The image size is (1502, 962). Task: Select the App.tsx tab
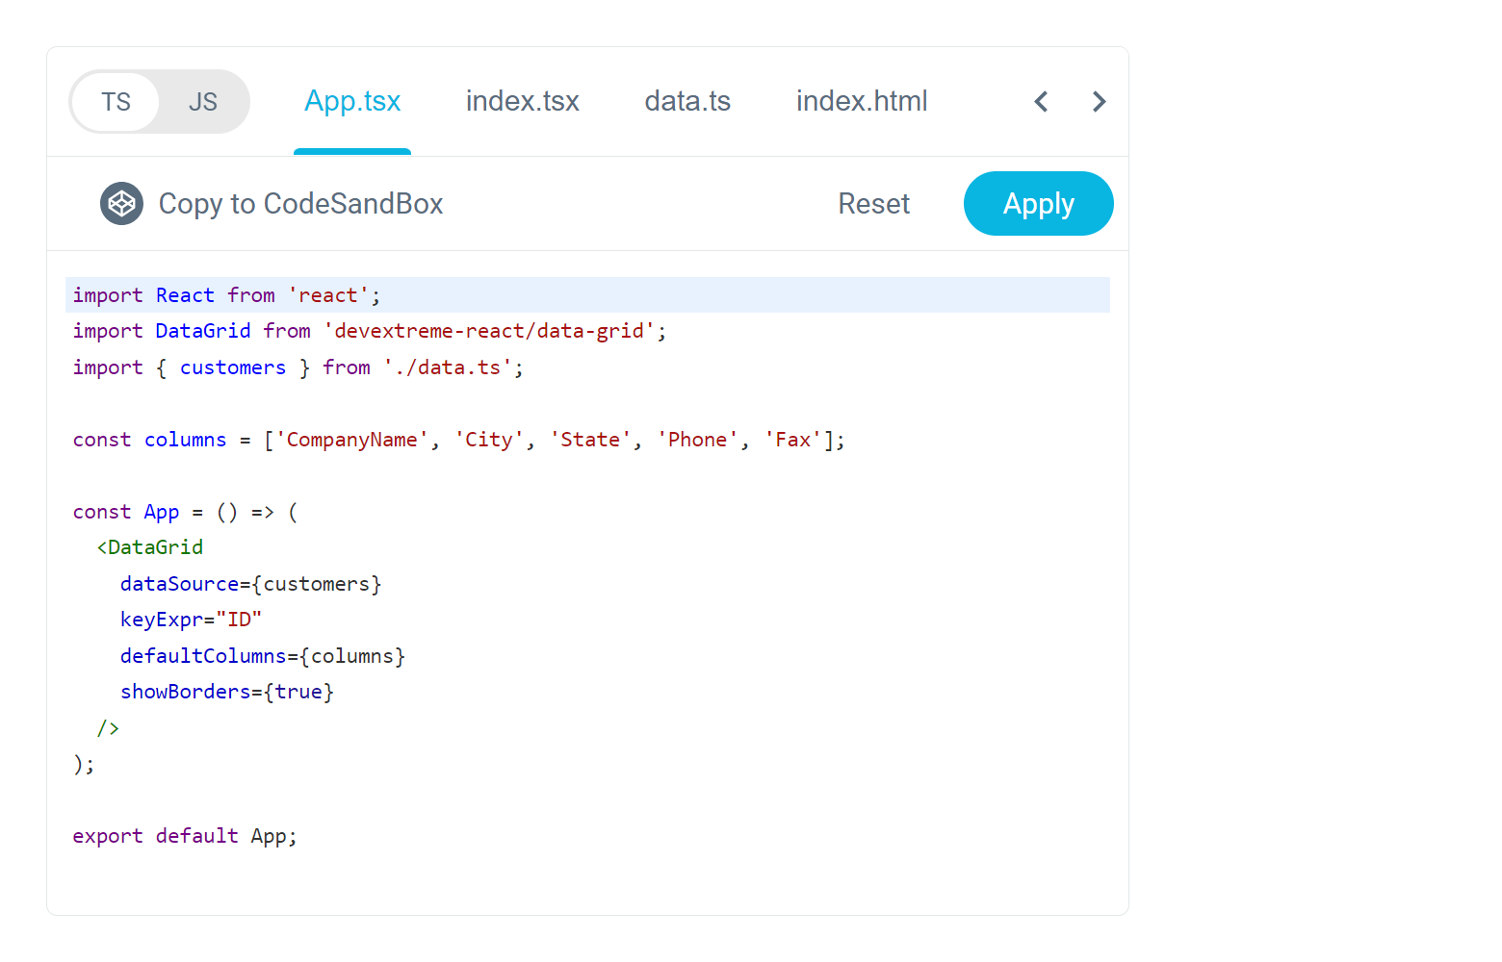tap(352, 101)
